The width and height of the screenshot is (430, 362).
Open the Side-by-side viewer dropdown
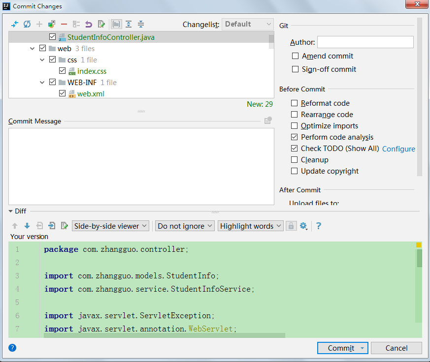(x=110, y=226)
